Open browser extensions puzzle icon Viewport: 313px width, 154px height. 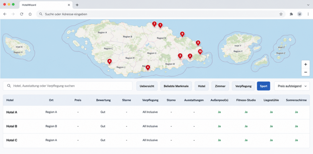(291, 14)
